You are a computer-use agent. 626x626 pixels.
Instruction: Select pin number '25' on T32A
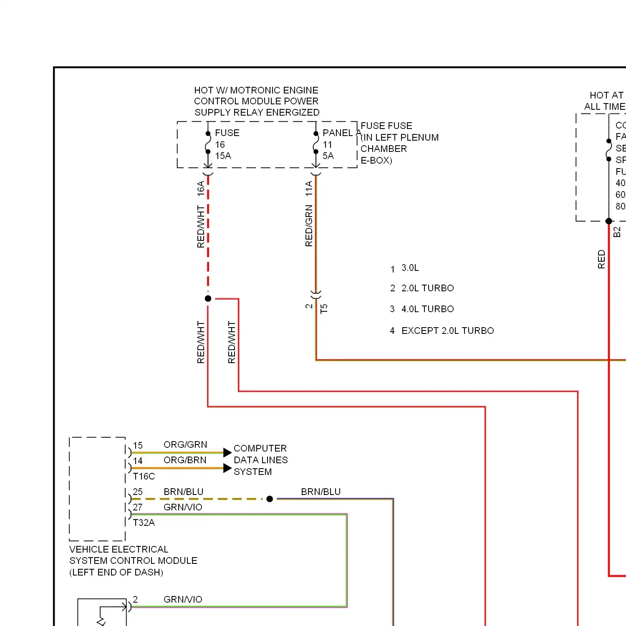[138, 492]
